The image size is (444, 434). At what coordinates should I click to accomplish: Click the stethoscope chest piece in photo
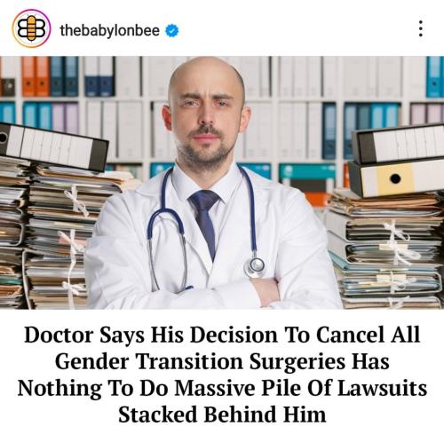pyautogui.click(x=255, y=265)
